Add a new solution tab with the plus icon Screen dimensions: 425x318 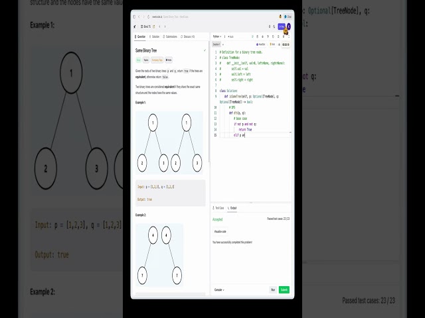coord(223,44)
